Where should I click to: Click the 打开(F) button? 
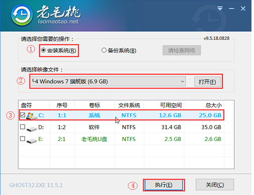point(208,82)
